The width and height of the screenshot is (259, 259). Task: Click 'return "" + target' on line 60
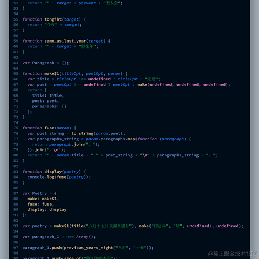(63, 46)
